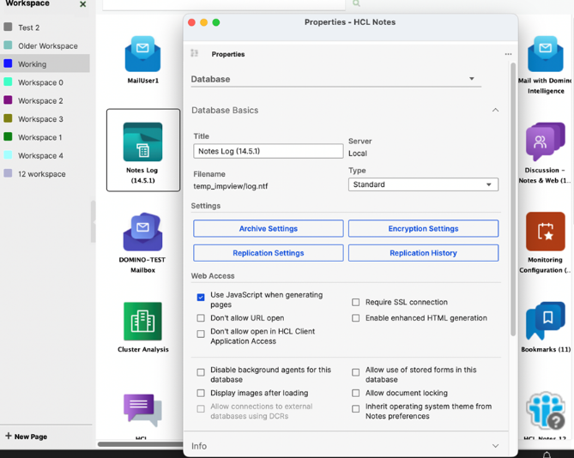Click the bell icon in bottom bar

click(x=547, y=455)
